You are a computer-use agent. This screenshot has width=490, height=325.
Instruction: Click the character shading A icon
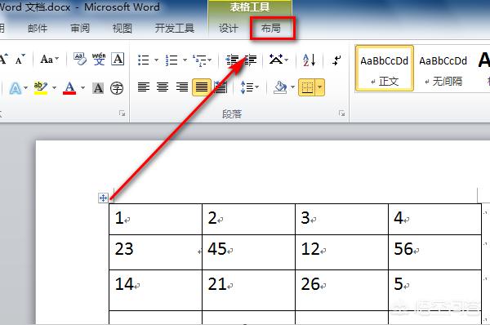coord(98,88)
